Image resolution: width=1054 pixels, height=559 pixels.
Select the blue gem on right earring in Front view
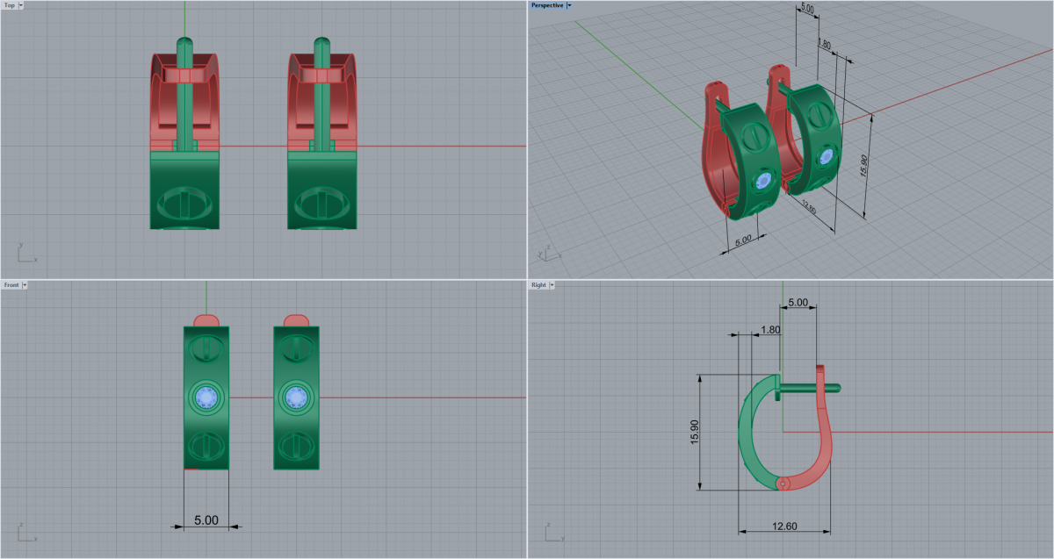point(296,398)
